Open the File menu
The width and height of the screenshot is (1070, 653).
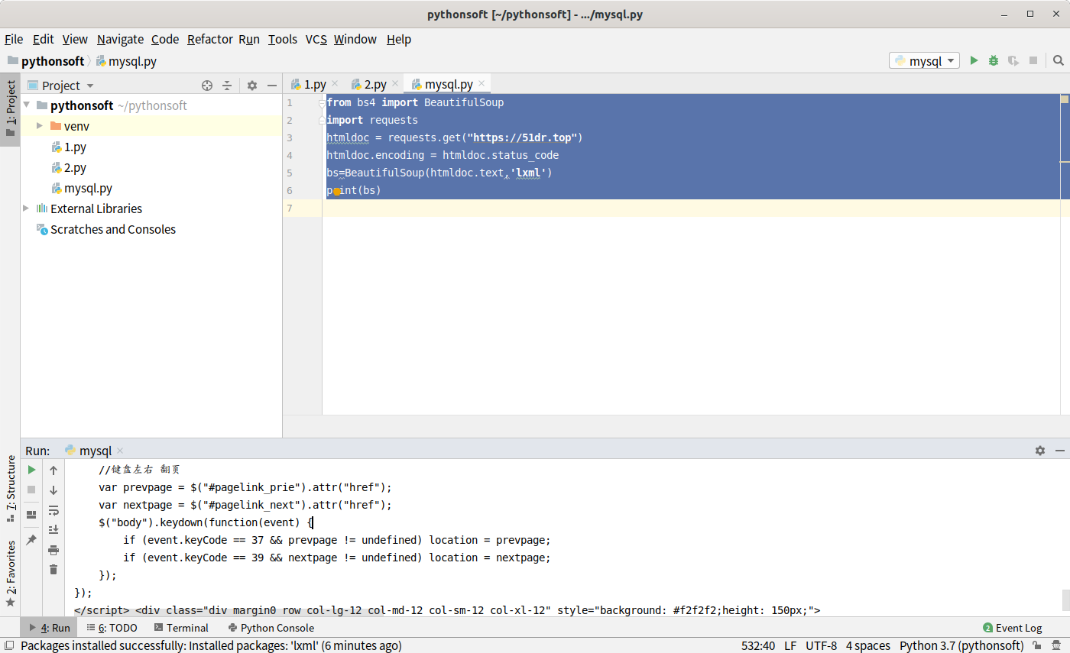pyautogui.click(x=14, y=39)
